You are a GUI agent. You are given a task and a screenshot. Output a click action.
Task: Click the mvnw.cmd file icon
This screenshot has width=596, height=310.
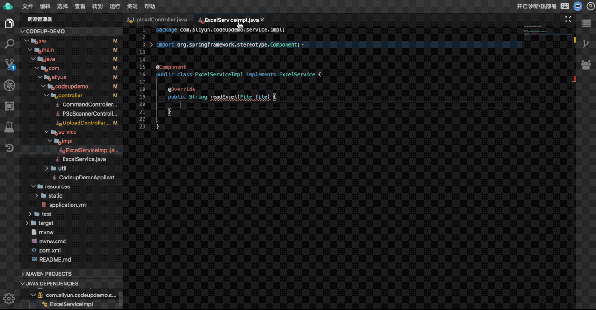34,241
